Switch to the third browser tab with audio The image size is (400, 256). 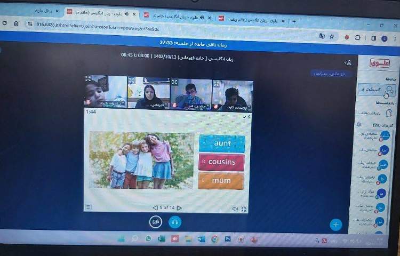pyautogui.click(x=177, y=17)
